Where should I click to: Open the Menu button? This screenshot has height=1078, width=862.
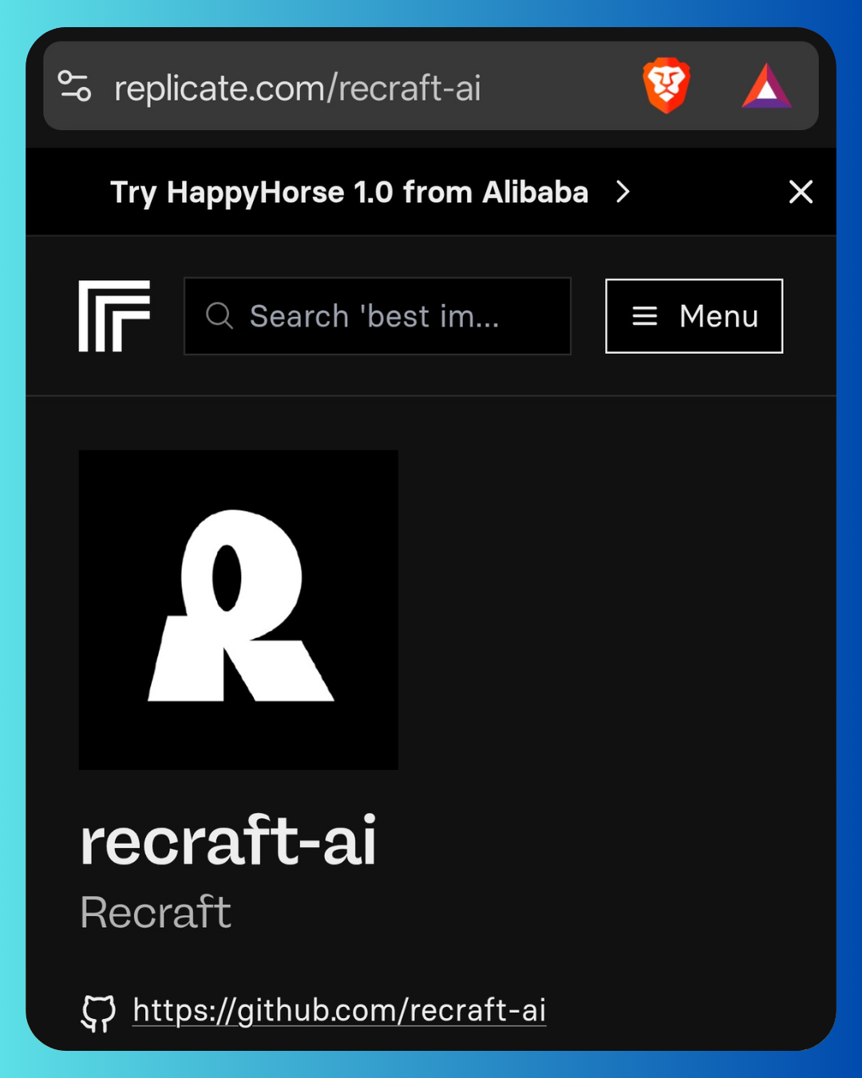[x=694, y=316]
